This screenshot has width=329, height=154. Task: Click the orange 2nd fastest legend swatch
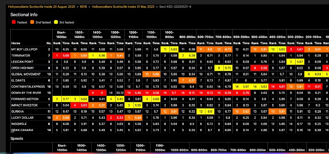click(x=32, y=22)
